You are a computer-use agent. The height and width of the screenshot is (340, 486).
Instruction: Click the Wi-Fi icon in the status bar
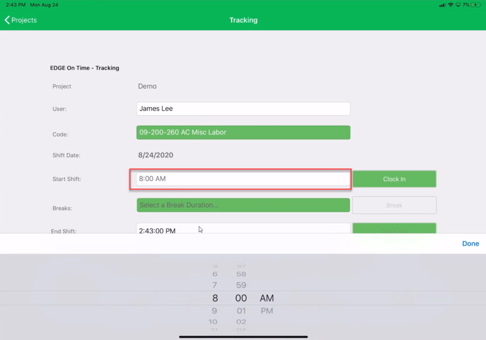coord(450,5)
